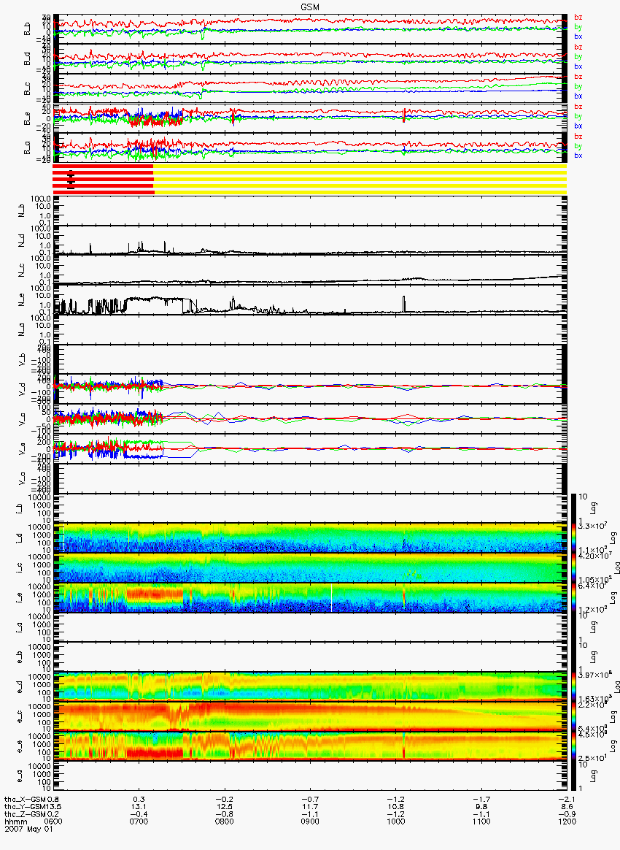Click the red high-flux band in i_e spectrogram
620x850 pixels.
[x=154, y=594]
